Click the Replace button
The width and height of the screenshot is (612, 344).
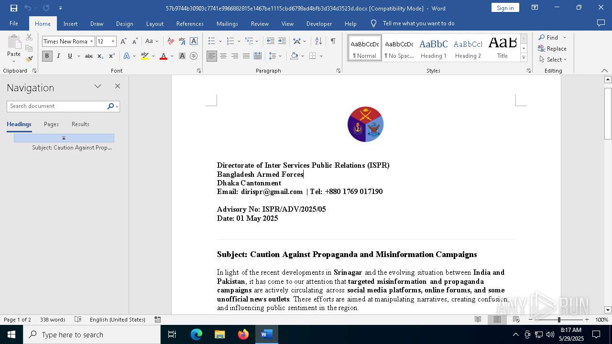coord(552,49)
